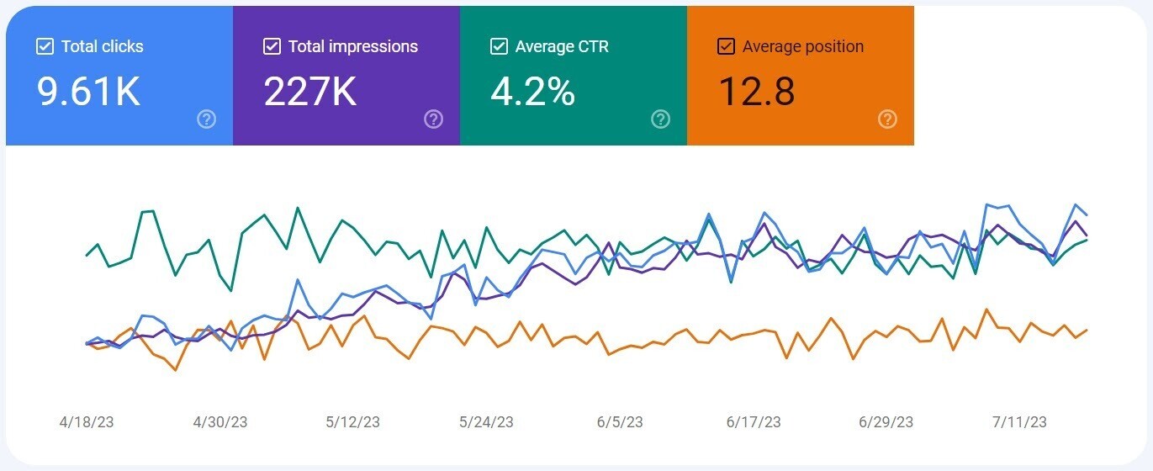Select the 12.8 average position value

point(756,91)
